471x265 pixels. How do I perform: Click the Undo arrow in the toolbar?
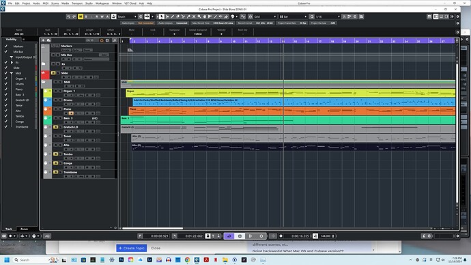[x=69, y=16]
